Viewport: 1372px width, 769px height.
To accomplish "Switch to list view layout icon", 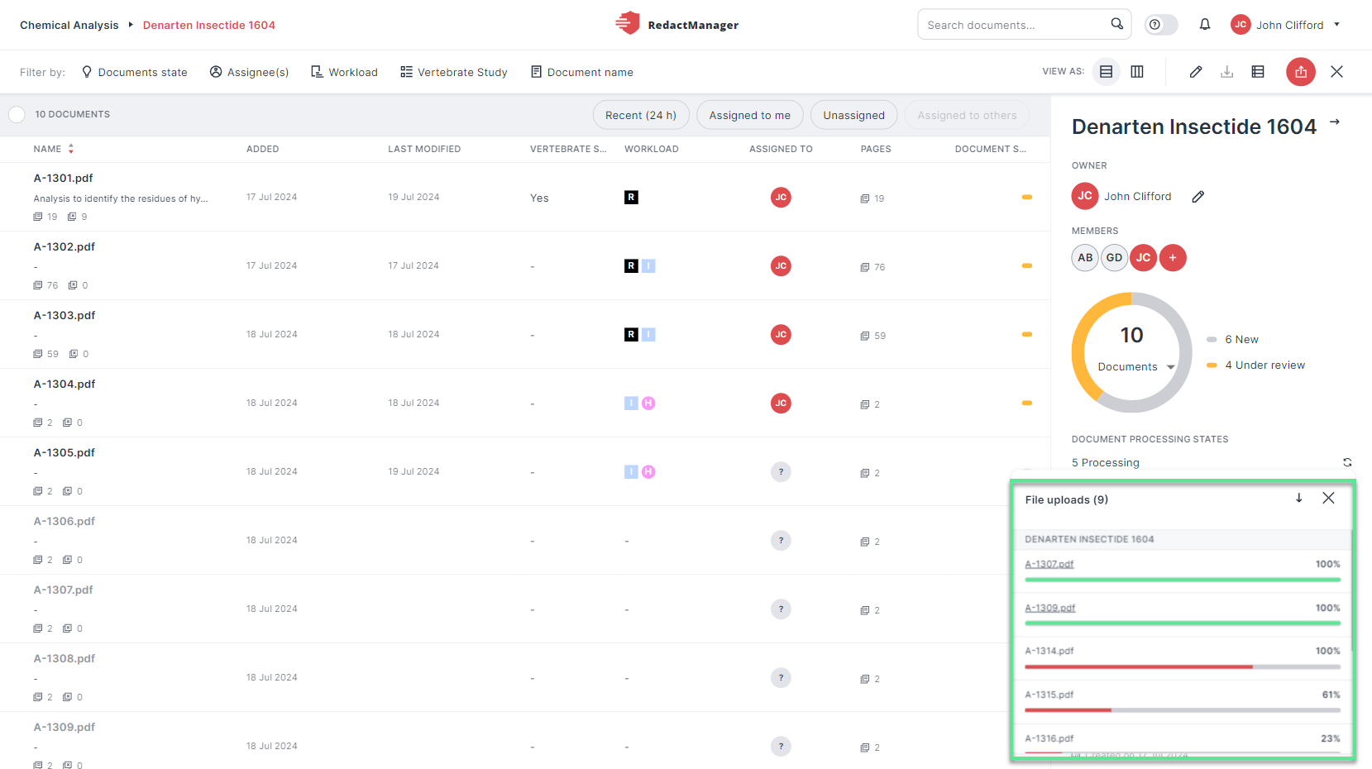I will click(x=1106, y=72).
